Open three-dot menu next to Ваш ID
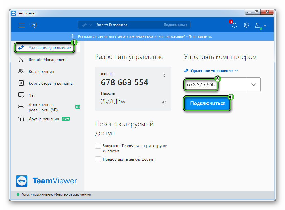Image resolution: width=285 pixels, height=210 pixels. pyautogui.click(x=164, y=75)
